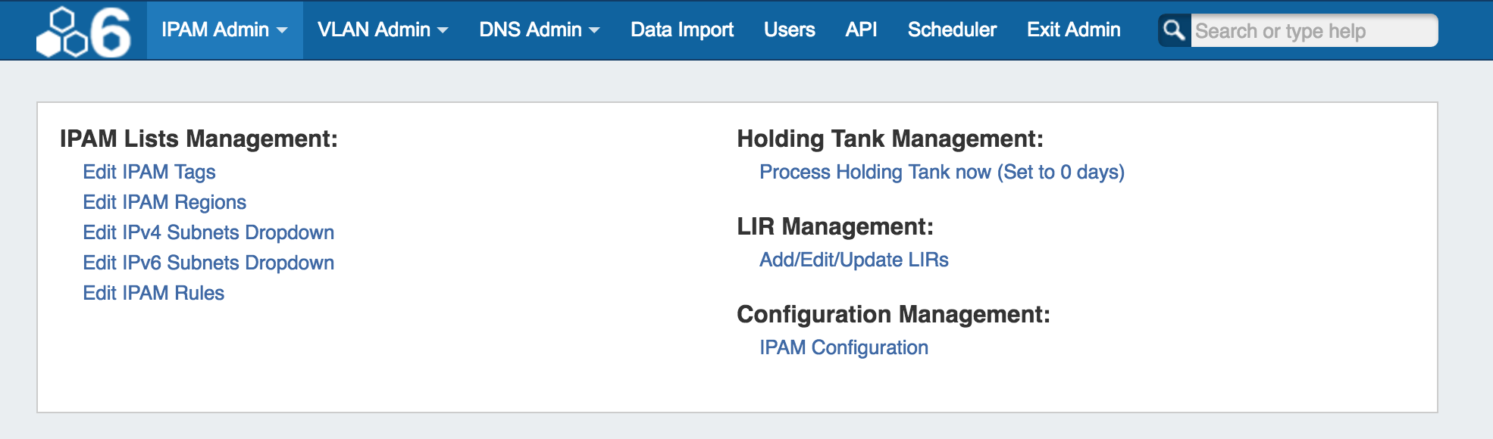
Task: Click the caret arrow beside VLAN Admin
Action: (443, 31)
